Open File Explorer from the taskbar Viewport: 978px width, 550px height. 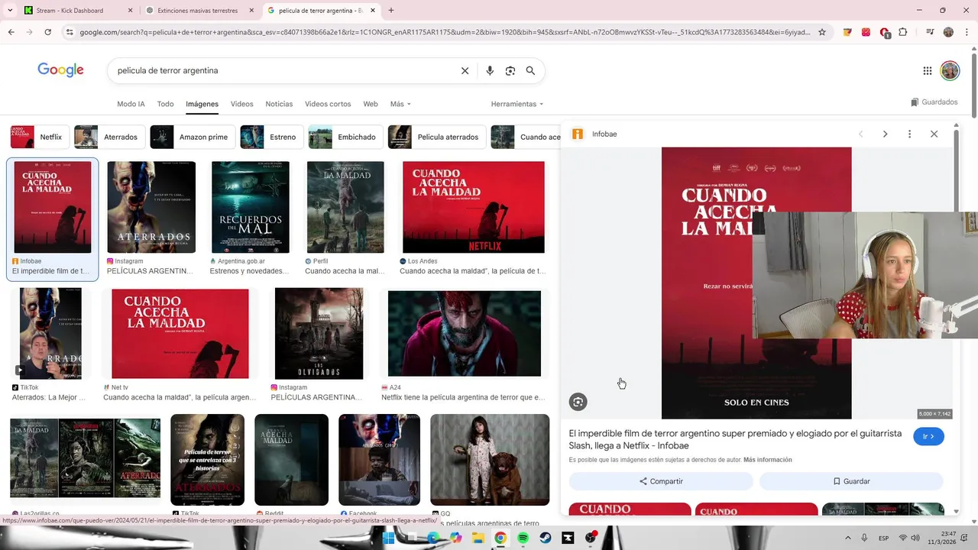(478, 538)
